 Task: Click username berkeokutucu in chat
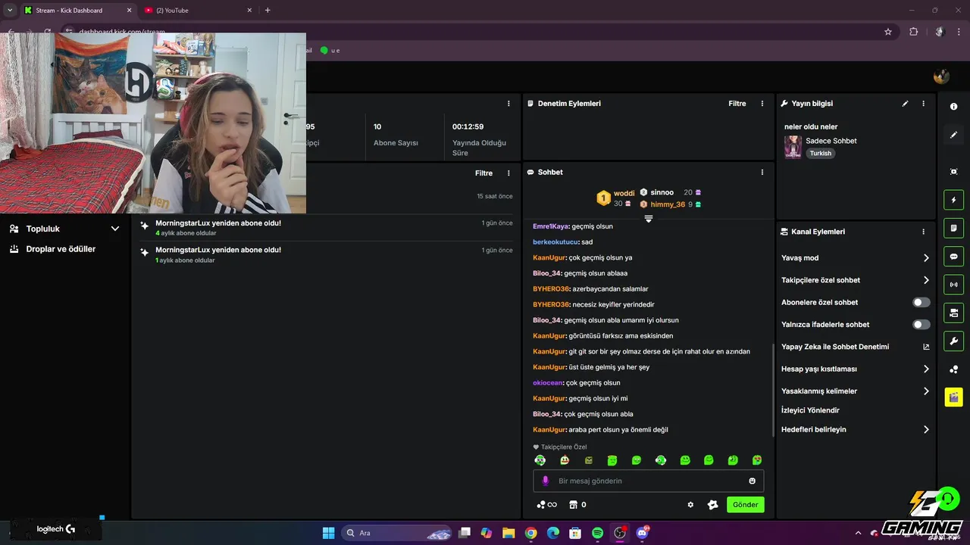click(x=555, y=242)
